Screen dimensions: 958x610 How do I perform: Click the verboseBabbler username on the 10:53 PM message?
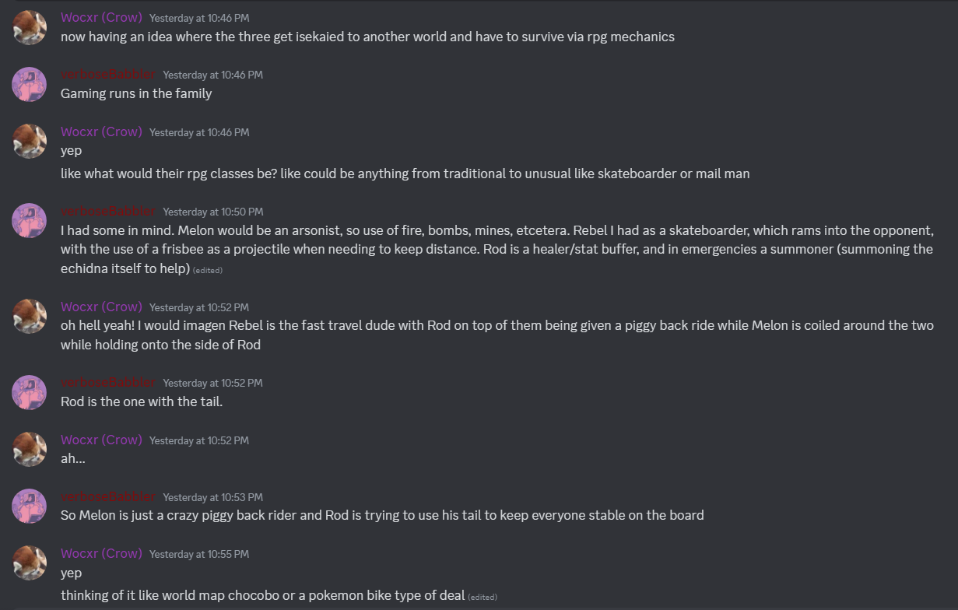[x=108, y=496]
